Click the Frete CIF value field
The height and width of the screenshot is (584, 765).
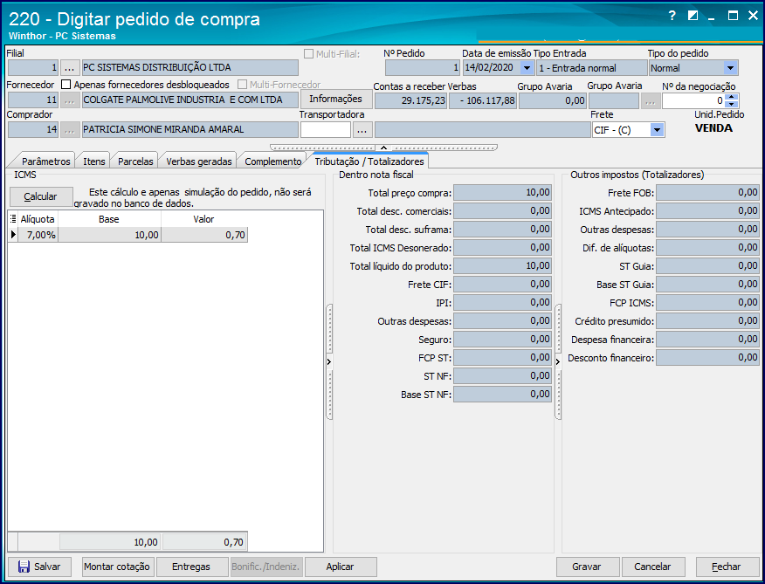tap(502, 285)
